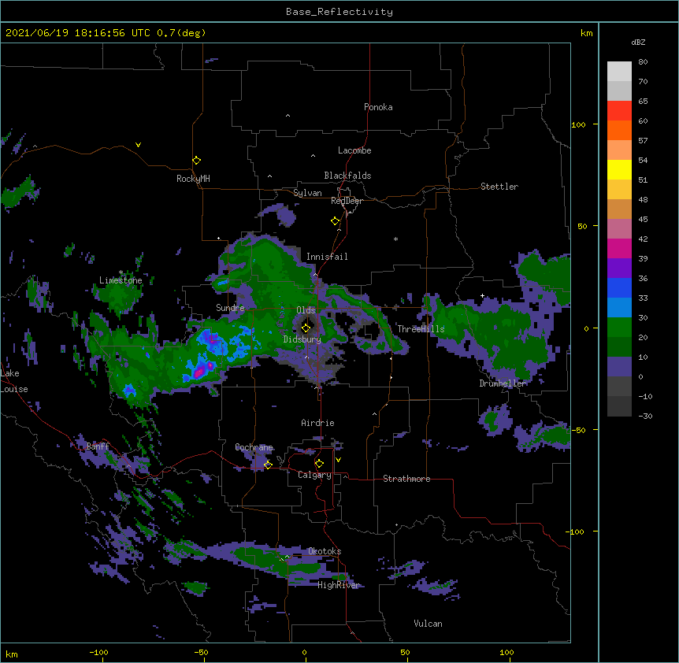Click the Ponoka city label
The height and width of the screenshot is (663, 679).
click(378, 107)
